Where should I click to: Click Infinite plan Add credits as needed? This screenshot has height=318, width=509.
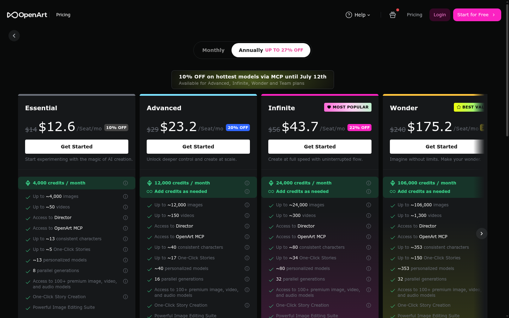(x=302, y=192)
